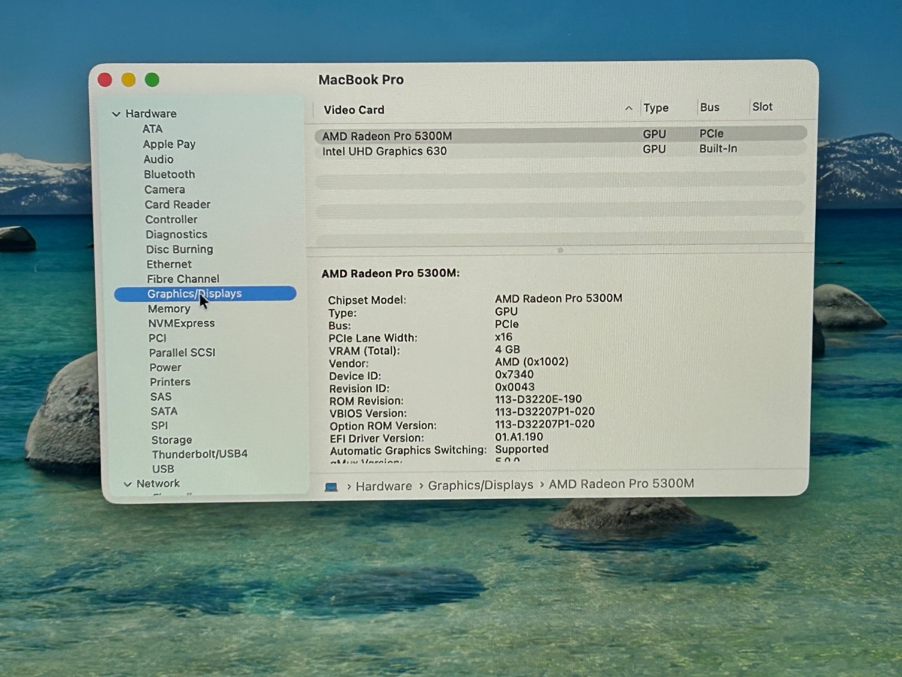Screen dimensions: 902x677
Task: Click the Slot column header
Action: click(x=762, y=107)
